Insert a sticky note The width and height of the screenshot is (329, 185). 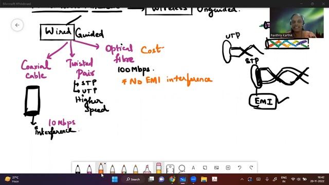click(205, 168)
